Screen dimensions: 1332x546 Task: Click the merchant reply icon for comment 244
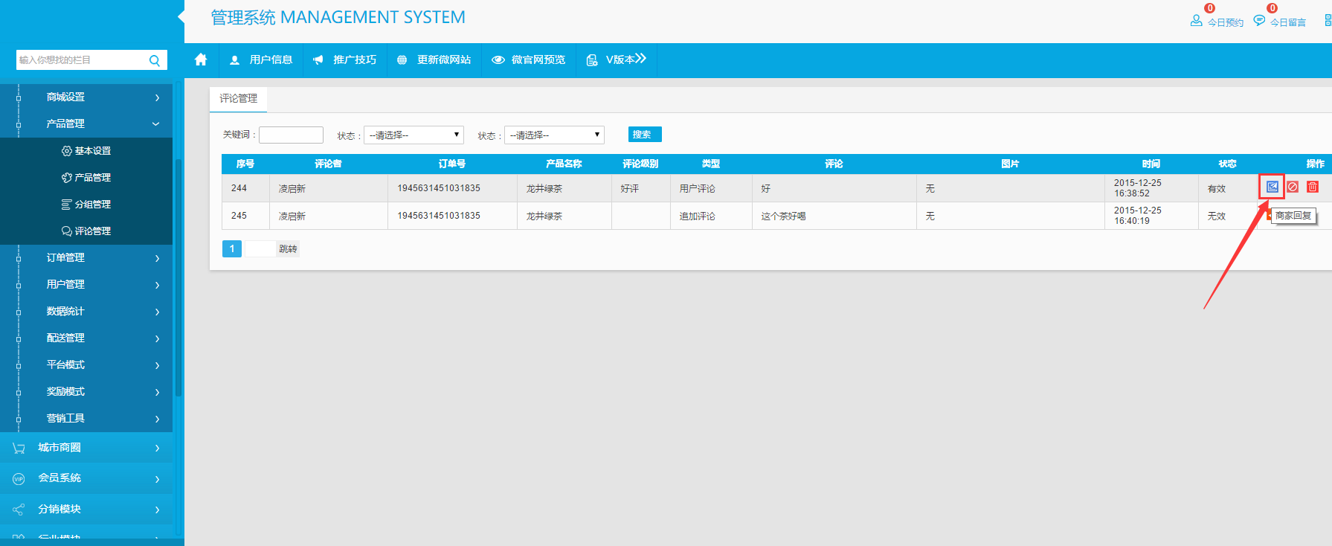click(x=1272, y=187)
